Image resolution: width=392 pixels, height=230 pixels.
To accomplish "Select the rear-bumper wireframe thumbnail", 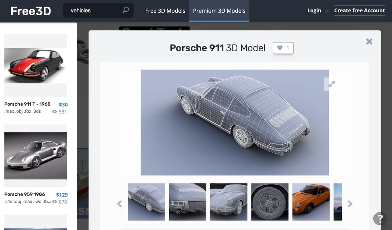I will pos(188,202).
